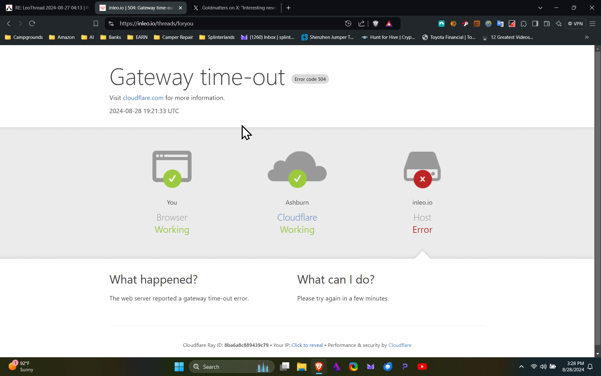This screenshot has height=376, width=601.
Task: Open the Amazon bookmarks folder
Action: 62,37
